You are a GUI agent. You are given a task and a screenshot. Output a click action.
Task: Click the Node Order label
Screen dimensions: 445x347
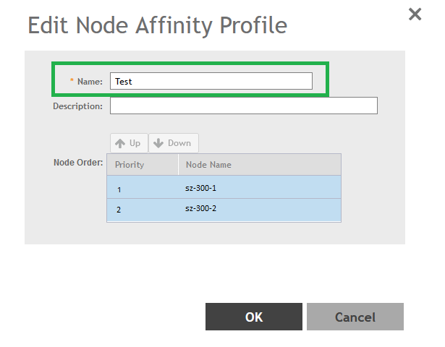(x=77, y=162)
